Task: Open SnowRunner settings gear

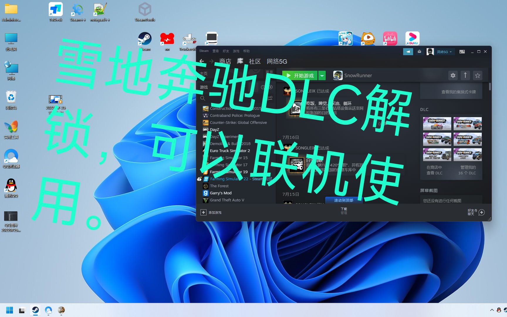Action: [x=453, y=75]
